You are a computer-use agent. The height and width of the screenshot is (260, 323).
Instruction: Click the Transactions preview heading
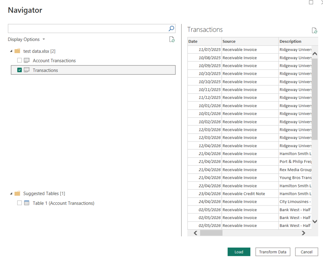pos(205,30)
